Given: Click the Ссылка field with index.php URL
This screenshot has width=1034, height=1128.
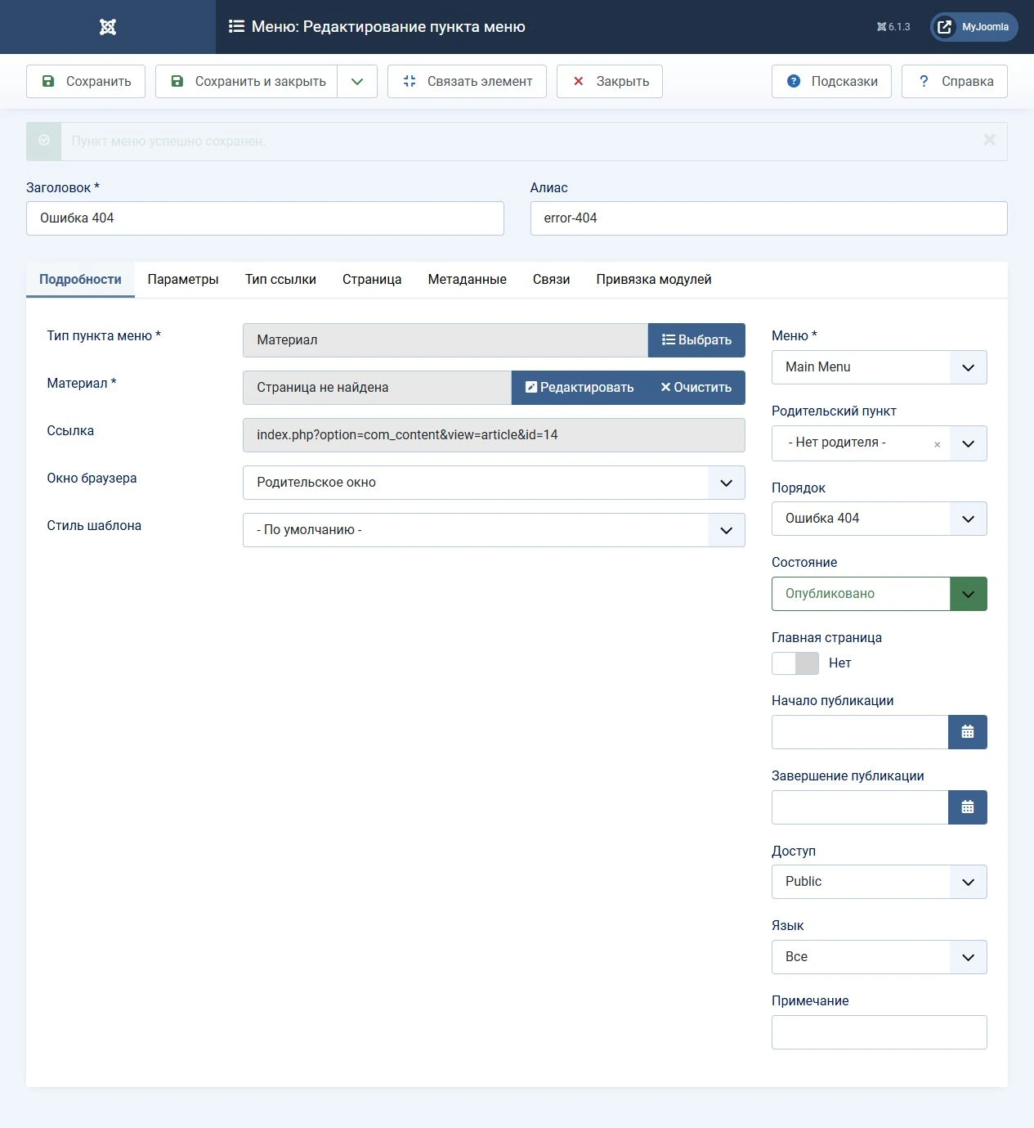Looking at the screenshot, I should click(x=494, y=435).
